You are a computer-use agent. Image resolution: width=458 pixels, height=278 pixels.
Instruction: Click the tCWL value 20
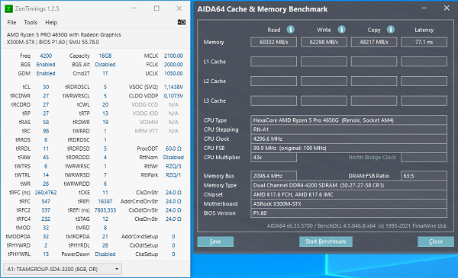(105, 104)
